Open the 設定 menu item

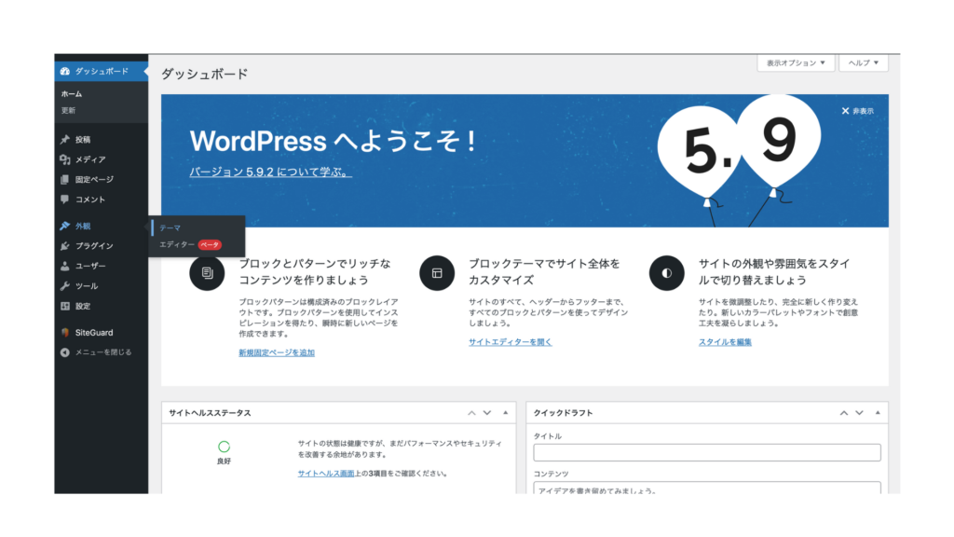point(83,306)
